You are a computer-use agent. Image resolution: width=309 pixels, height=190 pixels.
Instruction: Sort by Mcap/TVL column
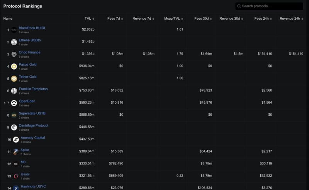pyautogui.click(x=173, y=19)
